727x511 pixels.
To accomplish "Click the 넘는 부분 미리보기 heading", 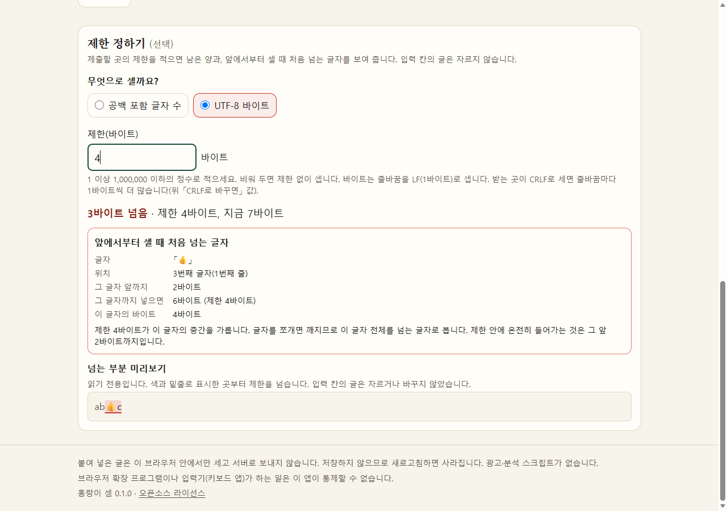I will pos(127,368).
